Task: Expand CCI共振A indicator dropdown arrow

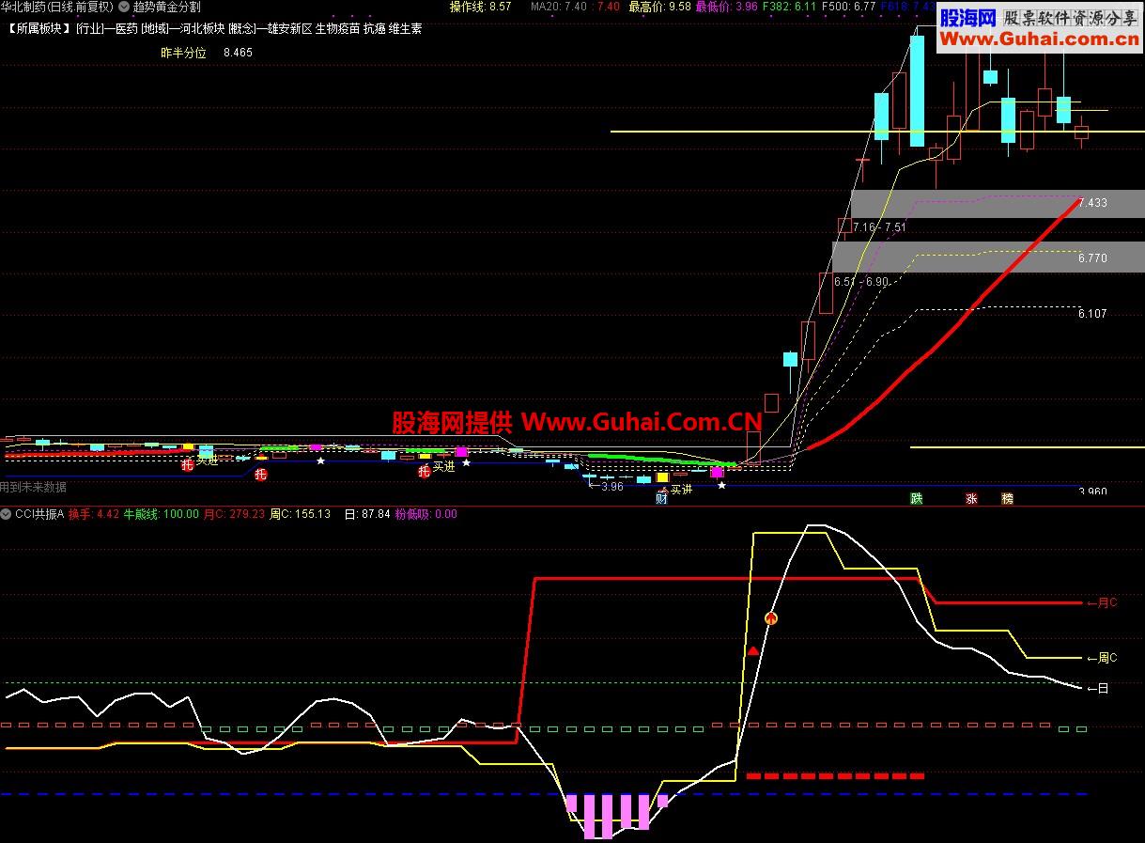Action: (6, 514)
